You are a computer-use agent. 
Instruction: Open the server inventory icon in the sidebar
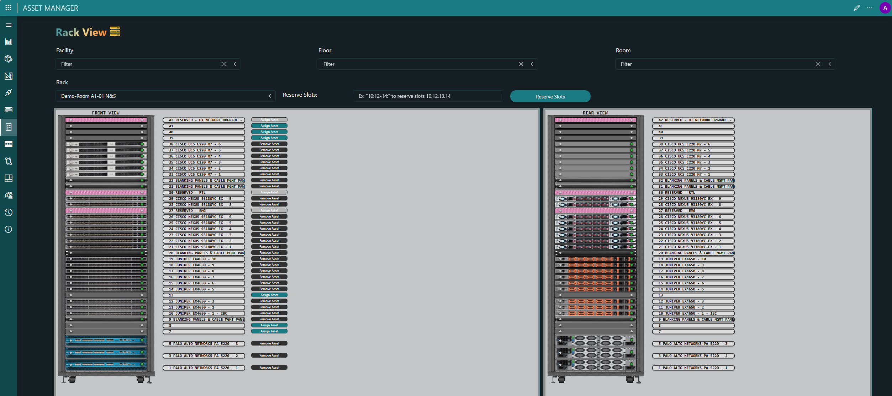(8, 110)
